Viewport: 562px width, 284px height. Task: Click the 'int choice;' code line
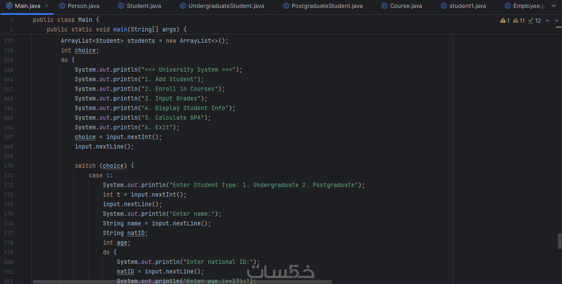[x=80, y=50]
